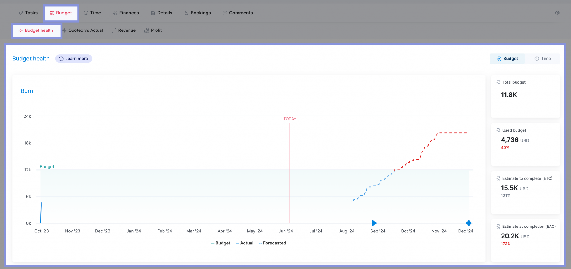Image resolution: width=571 pixels, height=269 pixels.
Task: Switch the chart to Time view
Action: (x=543, y=59)
